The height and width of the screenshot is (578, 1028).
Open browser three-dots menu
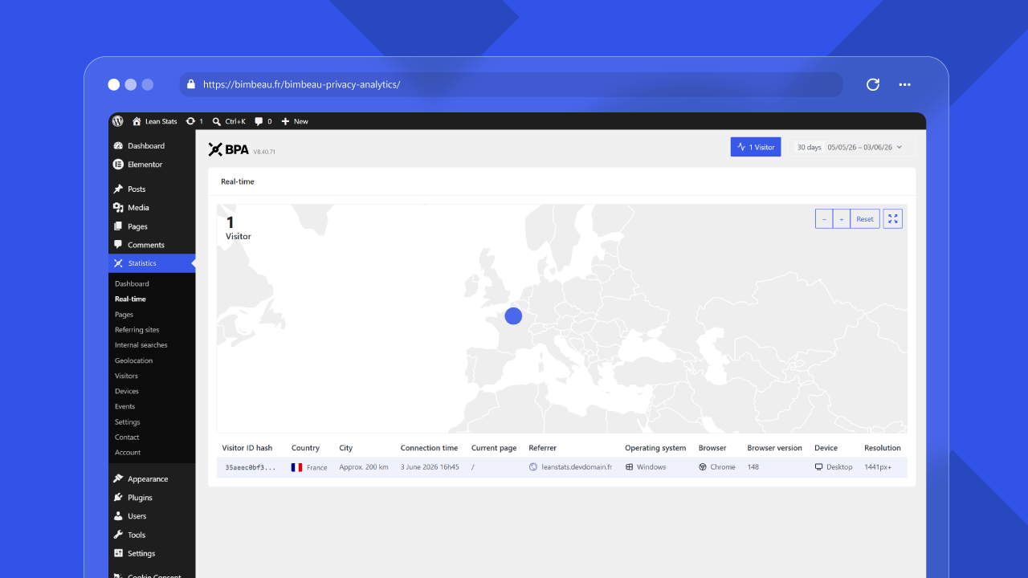coord(905,84)
